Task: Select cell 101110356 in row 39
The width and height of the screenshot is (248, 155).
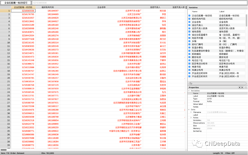Action: [48, 145]
